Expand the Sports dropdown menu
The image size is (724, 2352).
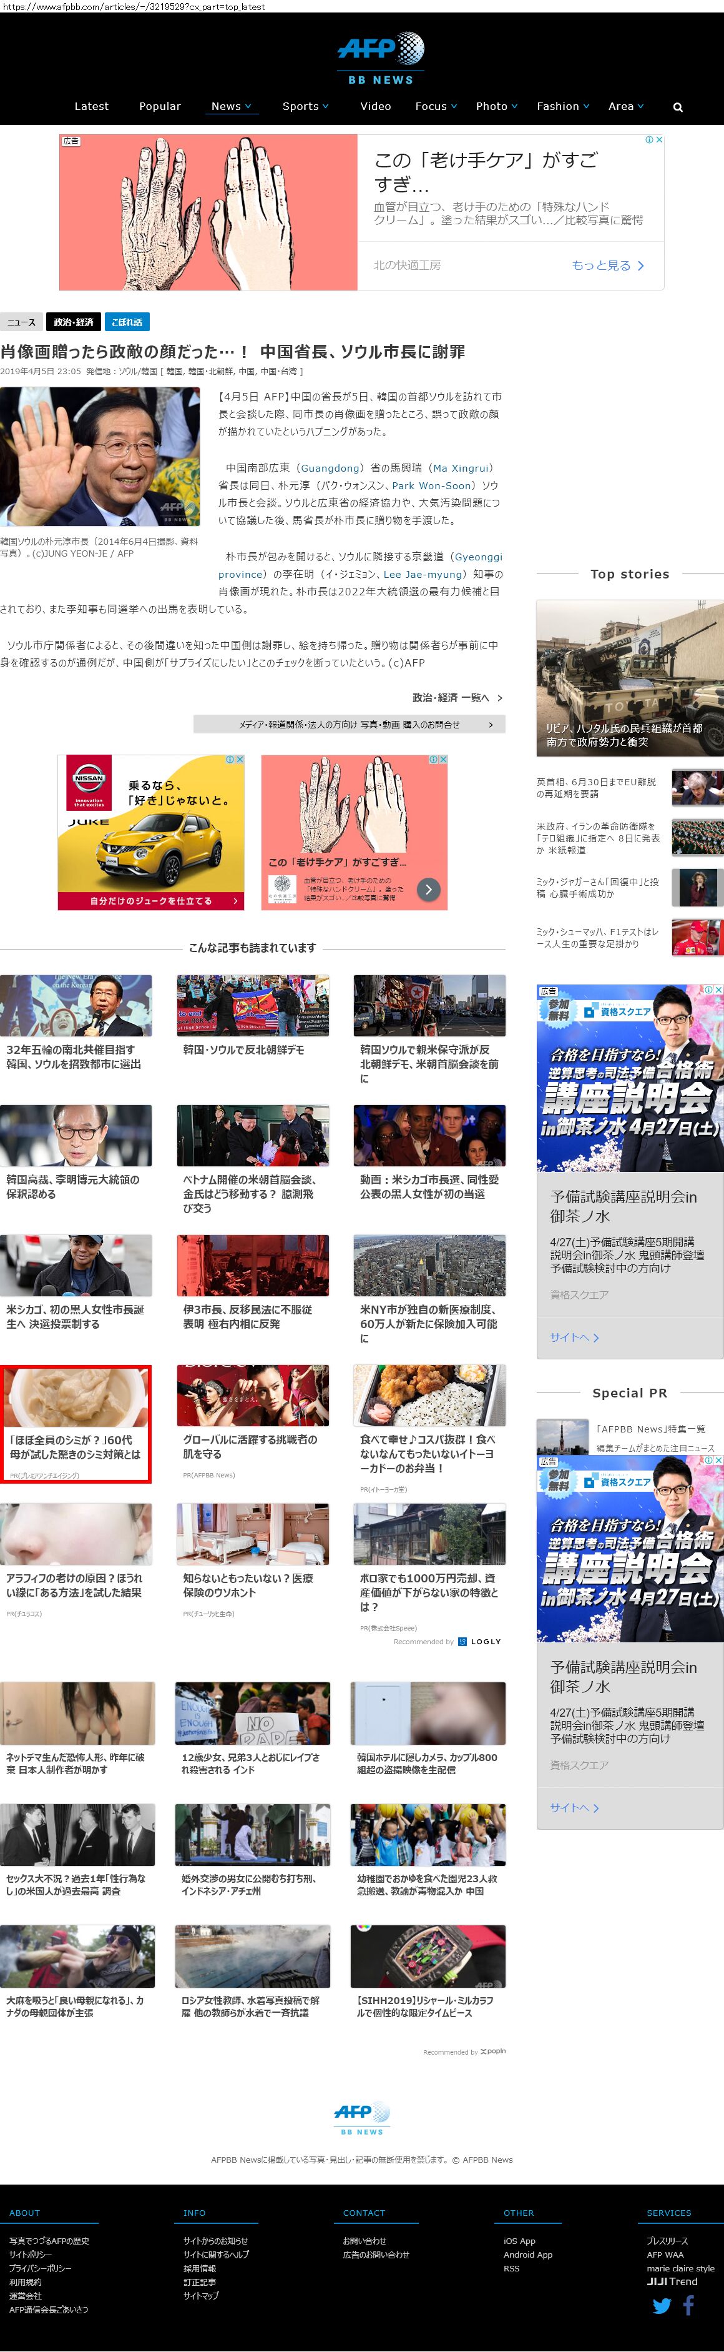[305, 107]
